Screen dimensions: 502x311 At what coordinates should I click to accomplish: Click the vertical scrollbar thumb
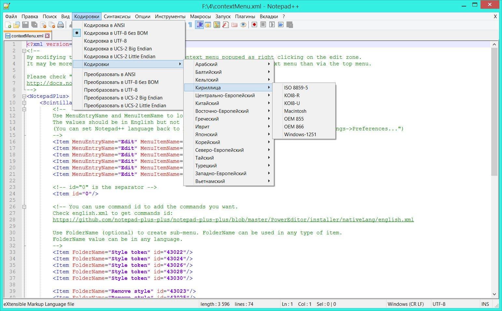click(x=494, y=112)
